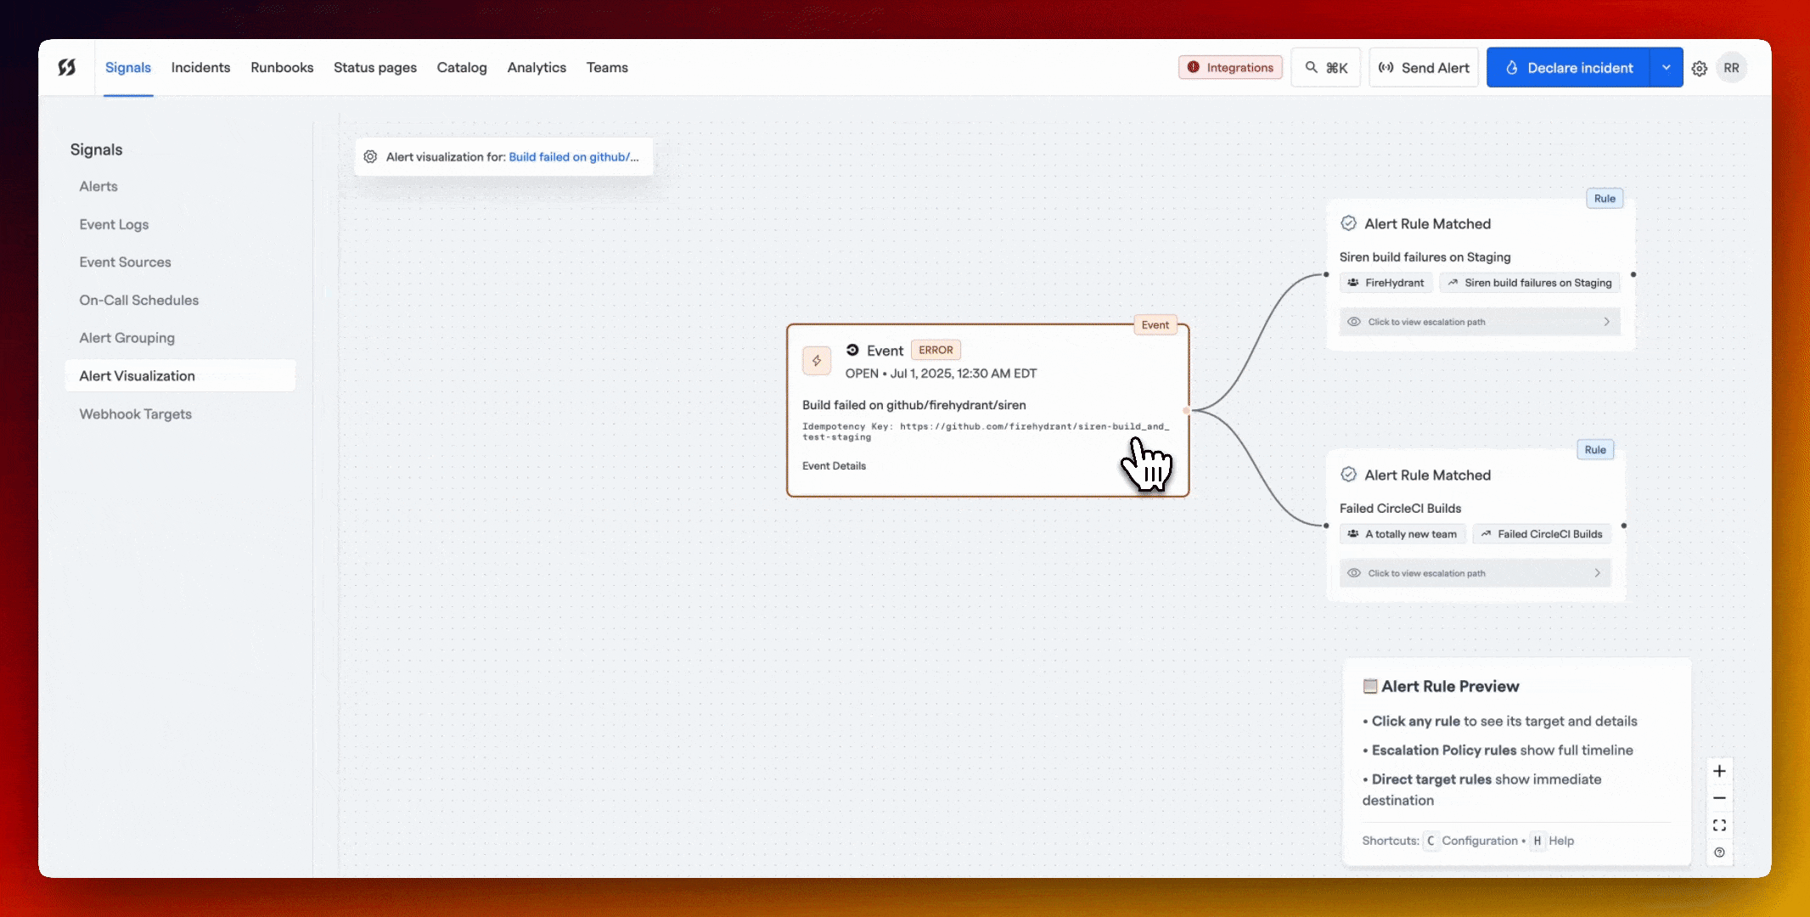Click the C Configuration shortcut key
Viewport: 1810px width, 917px height.
[1431, 841]
